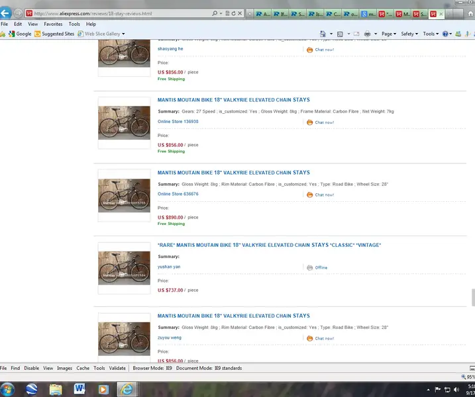Open the Validate menu in developer tools
This screenshot has width=475, height=397.
[117, 368]
